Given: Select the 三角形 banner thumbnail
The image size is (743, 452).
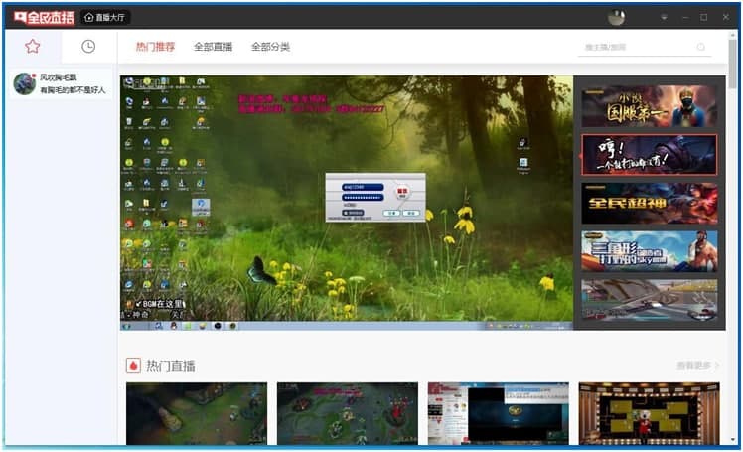Looking at the screenshot, I should tap(650, 251).
